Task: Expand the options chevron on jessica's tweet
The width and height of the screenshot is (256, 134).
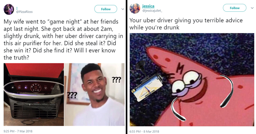Action: pyautogui.click(x=252, y=8)
